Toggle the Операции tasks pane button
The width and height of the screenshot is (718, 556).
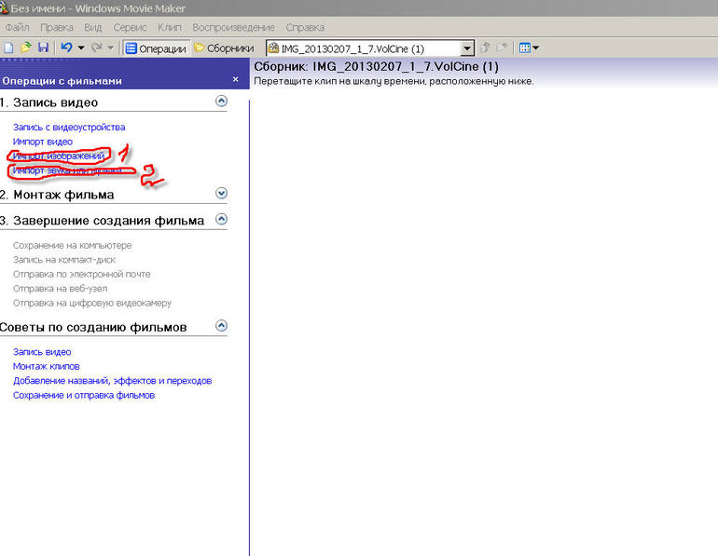click(156, 48)
